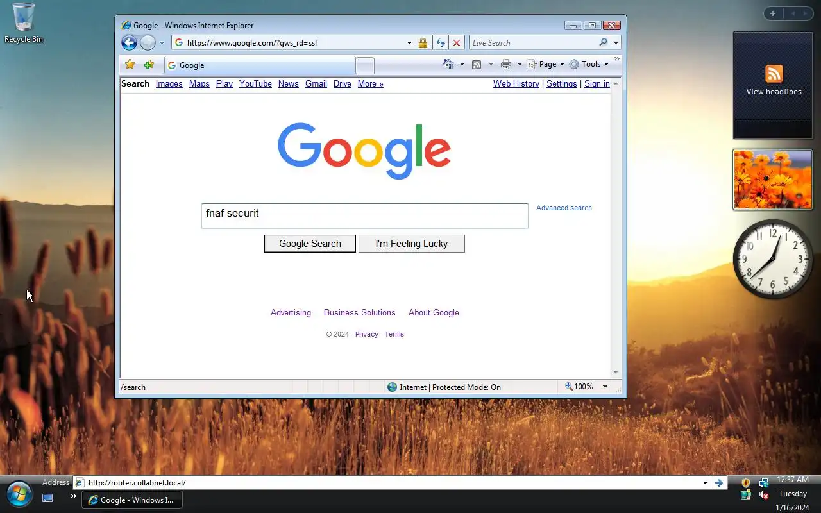Screen dimensions: 821x513
Task: Expand the address bar URL history dropdown
Action: 409,43
